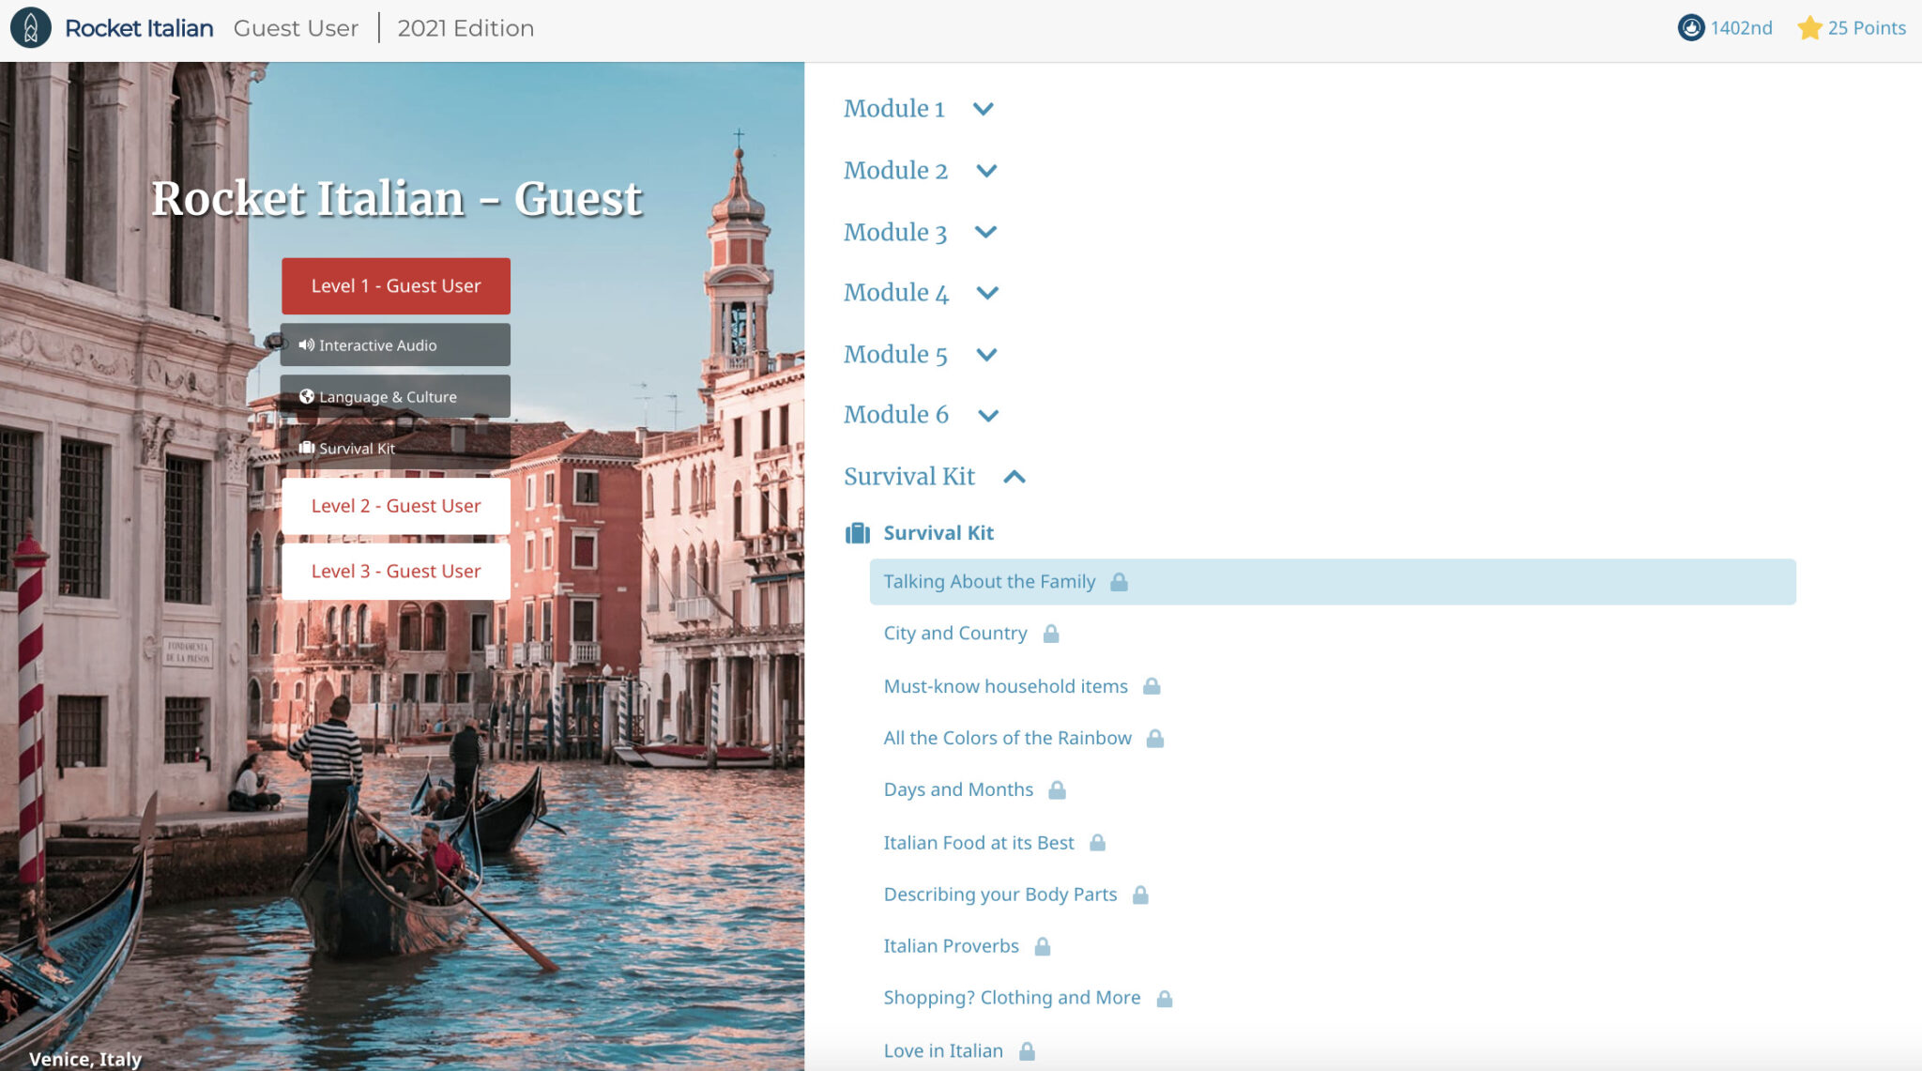Click the globe icon on Language & Culture
1922x1071 pixels.
point(307,396)
